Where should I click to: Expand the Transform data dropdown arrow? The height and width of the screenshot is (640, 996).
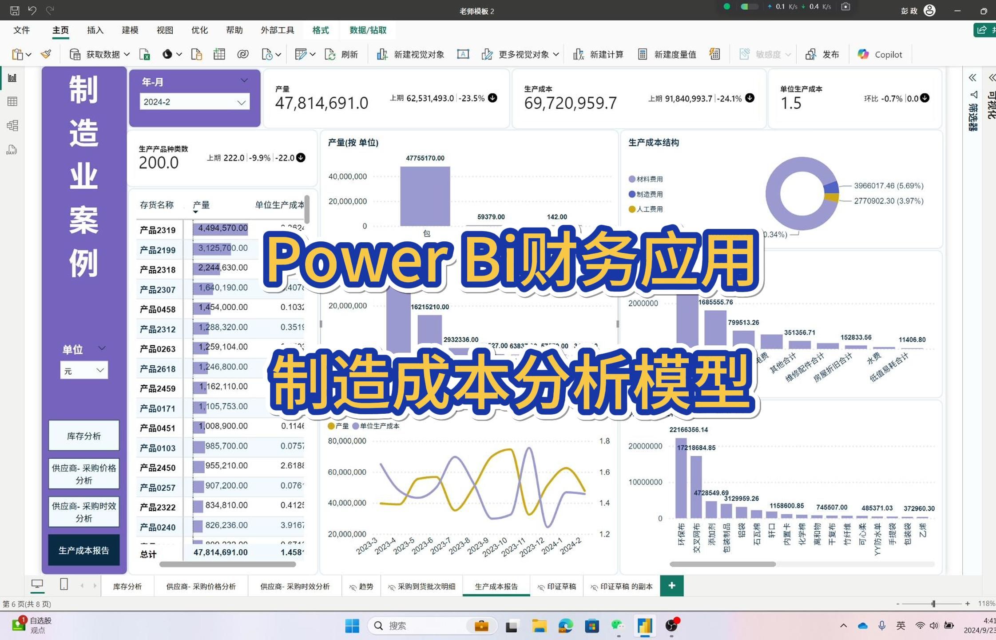point(313,54)
